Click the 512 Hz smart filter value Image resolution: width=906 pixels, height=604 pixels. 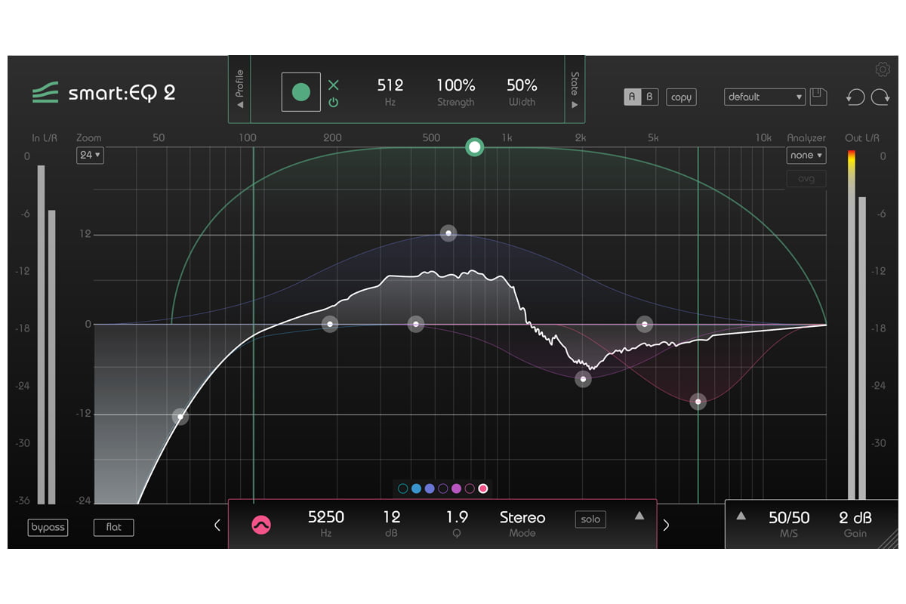click(390, 85)
